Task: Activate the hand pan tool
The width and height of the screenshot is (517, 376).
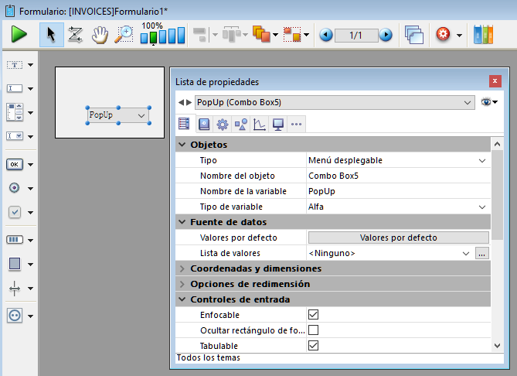Action: [x=99, y=35]
